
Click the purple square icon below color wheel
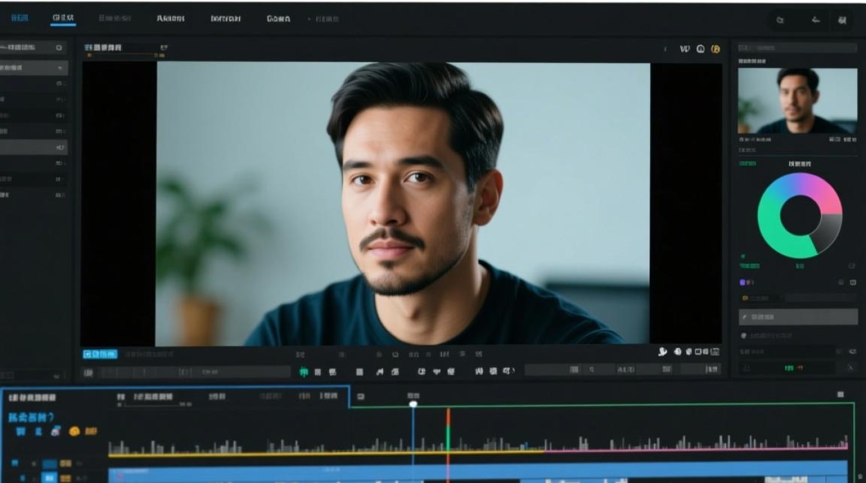(x=743, y=282)
